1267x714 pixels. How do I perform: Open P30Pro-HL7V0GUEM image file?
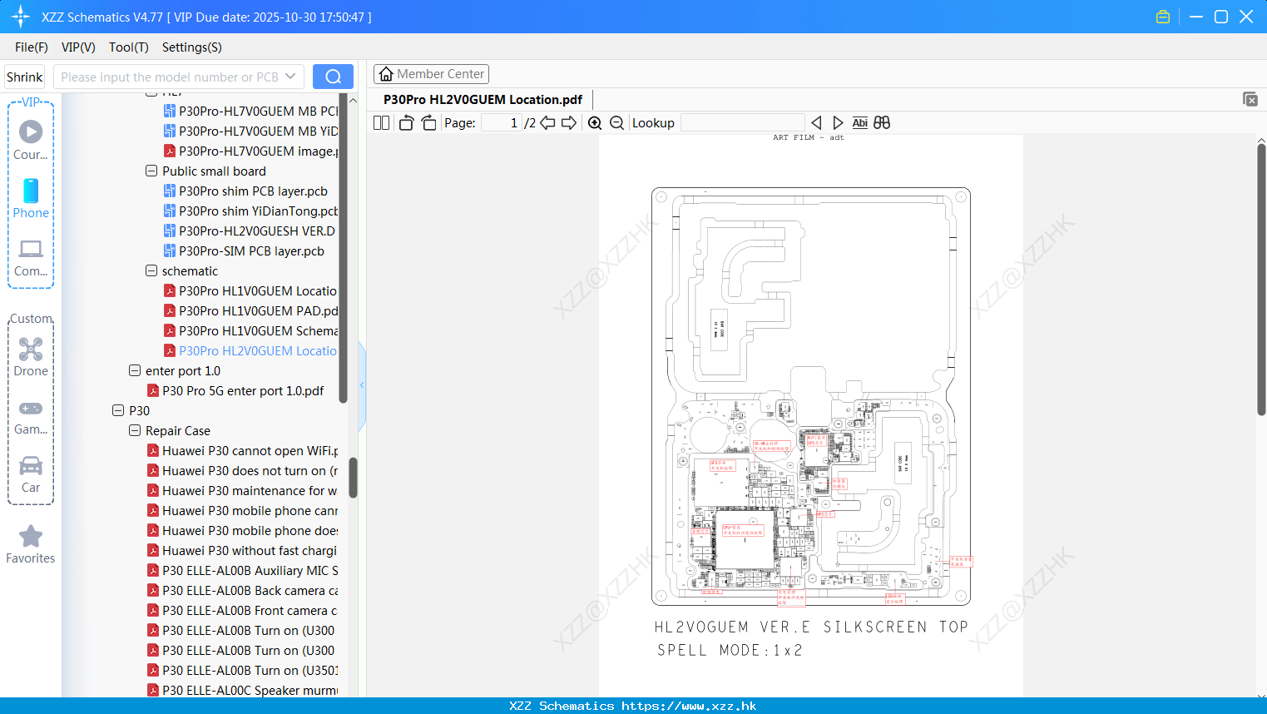coord(250,151)
